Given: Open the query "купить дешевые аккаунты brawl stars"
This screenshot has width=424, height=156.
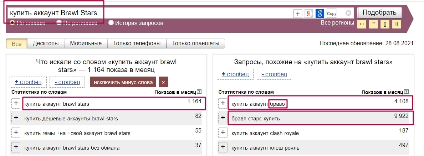Looking at the screenshot, I should coord(71,119).
